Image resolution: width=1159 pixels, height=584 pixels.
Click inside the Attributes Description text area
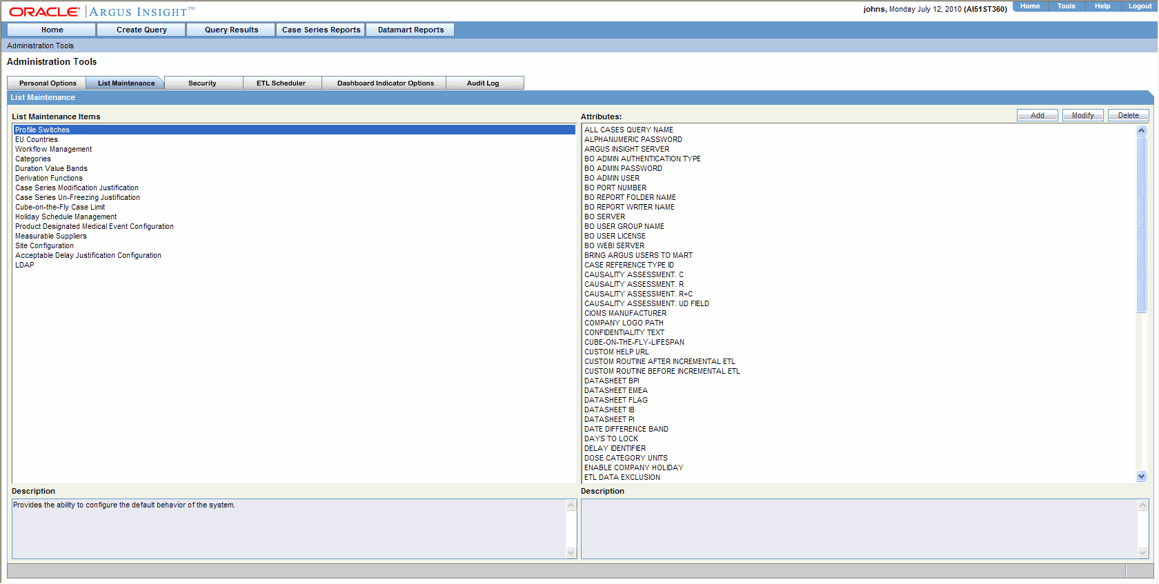pos(859,529)
